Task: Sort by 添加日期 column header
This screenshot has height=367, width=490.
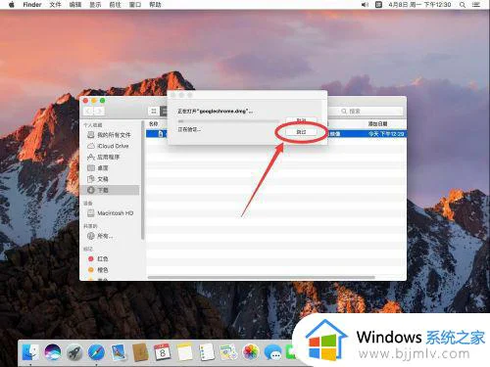Action: click(378, 124)
